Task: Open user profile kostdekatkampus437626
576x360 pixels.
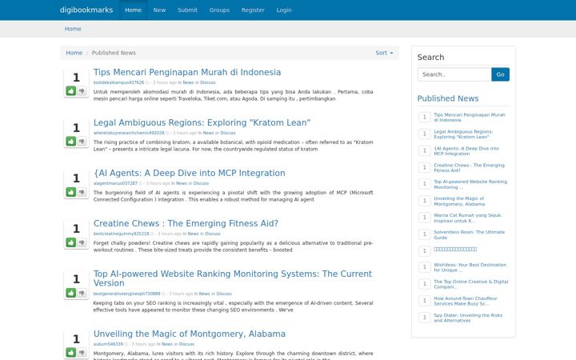Action: tap(118, 82)
